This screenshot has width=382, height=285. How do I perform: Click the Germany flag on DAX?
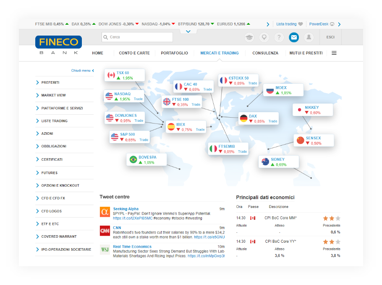[x=243, y=118]
